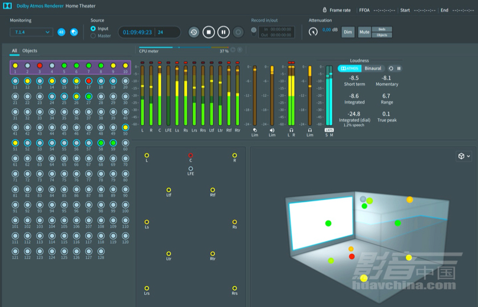
Task: Click the 0.1 True peak value
Action: (x=386, y=114)
